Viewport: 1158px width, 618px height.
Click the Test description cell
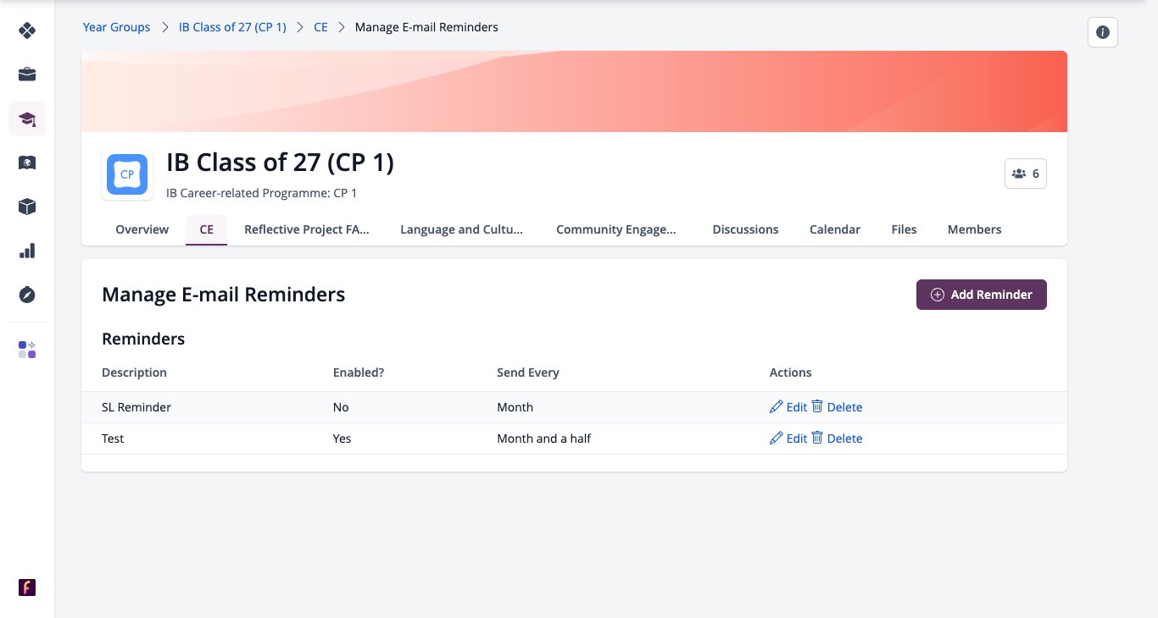click(113, 439)
